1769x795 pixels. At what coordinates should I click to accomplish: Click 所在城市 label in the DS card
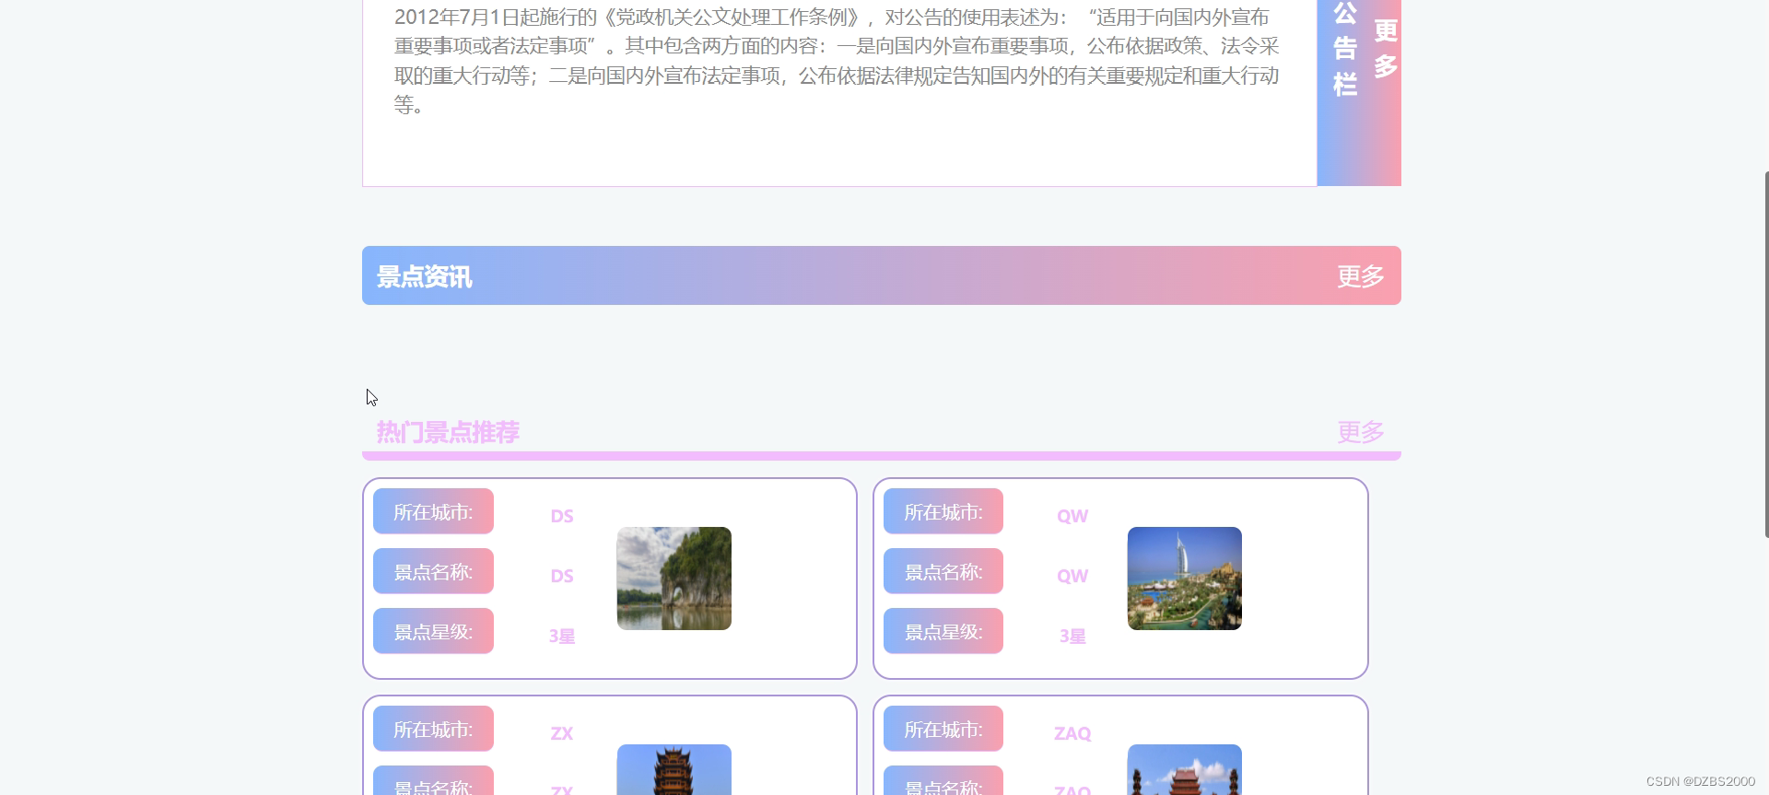pos(433,511)
